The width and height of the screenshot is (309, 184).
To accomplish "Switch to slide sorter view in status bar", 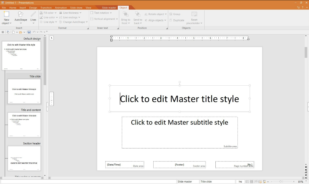I will 252,182.
